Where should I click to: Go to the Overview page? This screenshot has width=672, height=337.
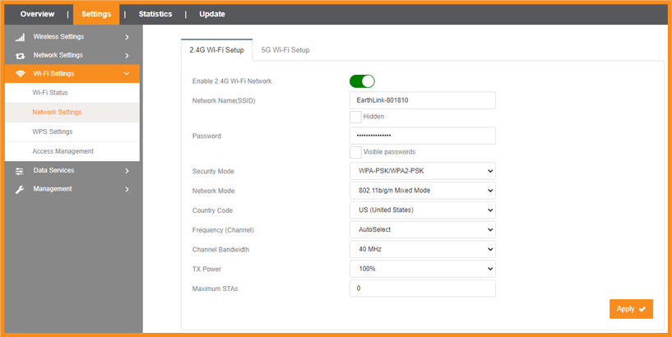pos(37,14)
